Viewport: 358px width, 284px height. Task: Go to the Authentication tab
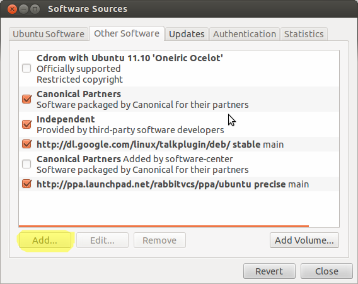(x=245, y=34)
